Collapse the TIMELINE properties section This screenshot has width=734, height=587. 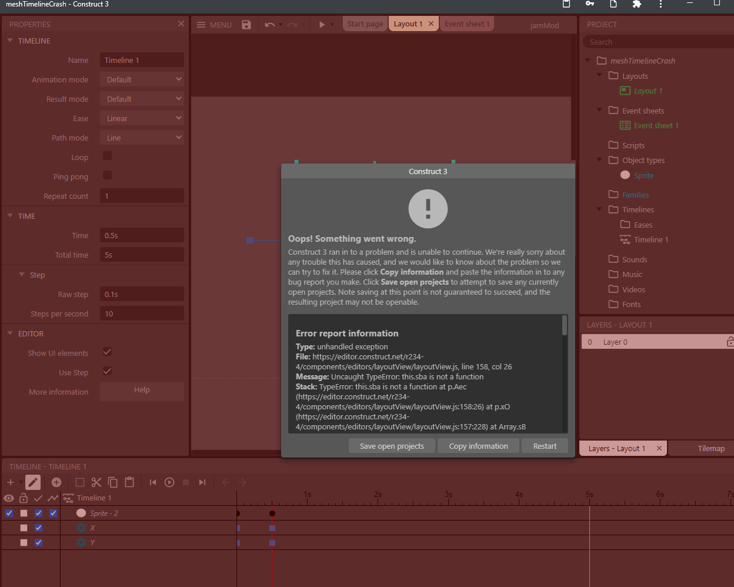coord(10,41)
